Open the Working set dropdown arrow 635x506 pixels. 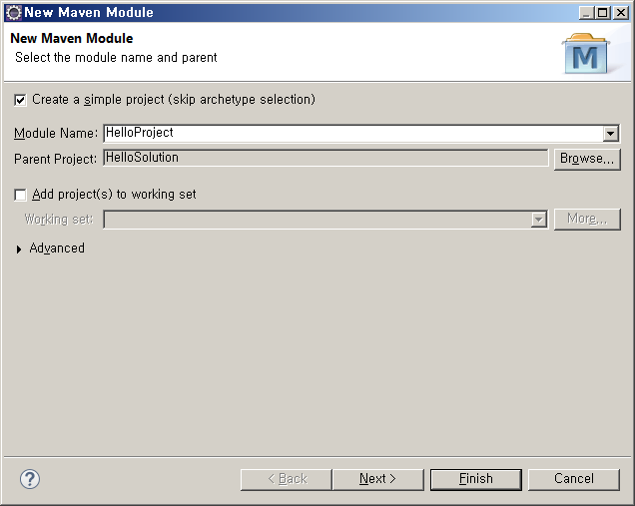tap(538, 220)
